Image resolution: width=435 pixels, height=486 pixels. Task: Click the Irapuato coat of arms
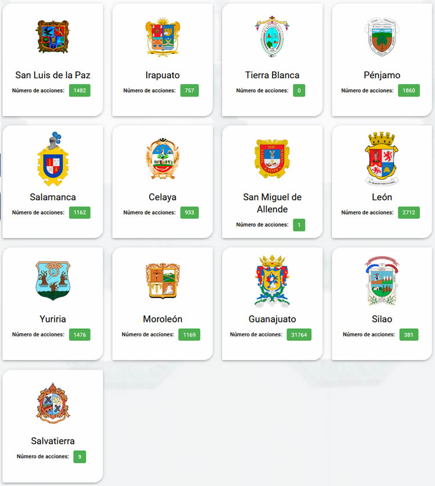coord(162,37)
